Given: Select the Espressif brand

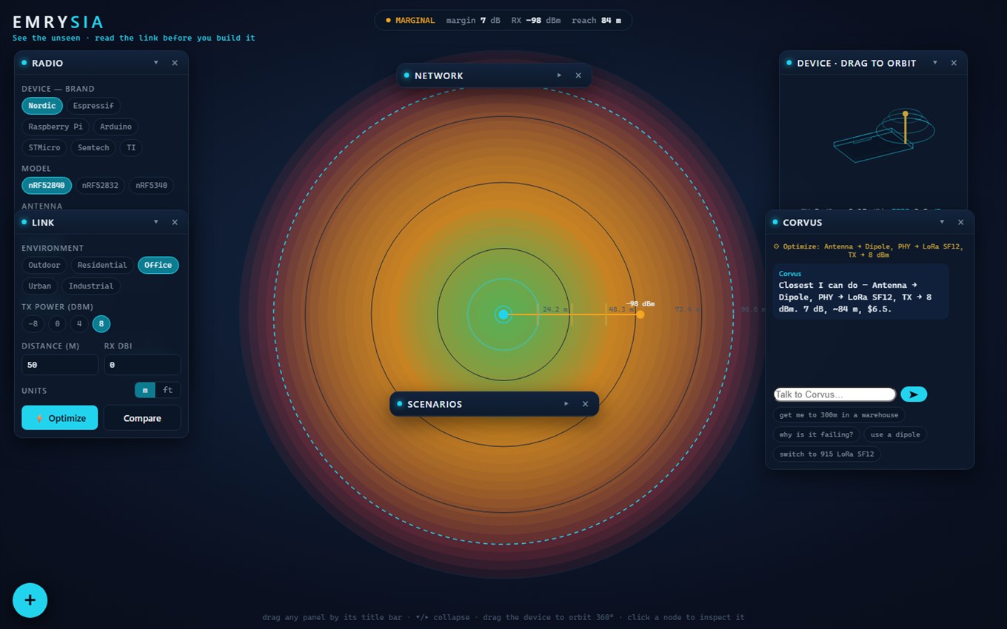Looking at the screenshot, I should (93, 106).
